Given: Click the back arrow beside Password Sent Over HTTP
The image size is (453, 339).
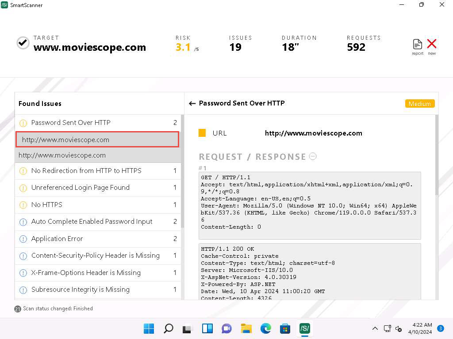Looking at the screenshot, I should [192, 103].
